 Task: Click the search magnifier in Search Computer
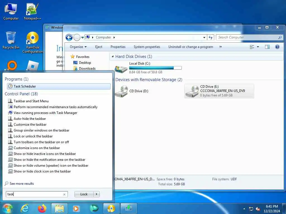point(280,38)
